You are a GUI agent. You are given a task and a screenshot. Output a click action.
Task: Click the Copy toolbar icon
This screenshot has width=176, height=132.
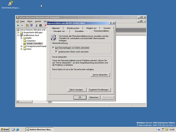(x=41, y=25)
